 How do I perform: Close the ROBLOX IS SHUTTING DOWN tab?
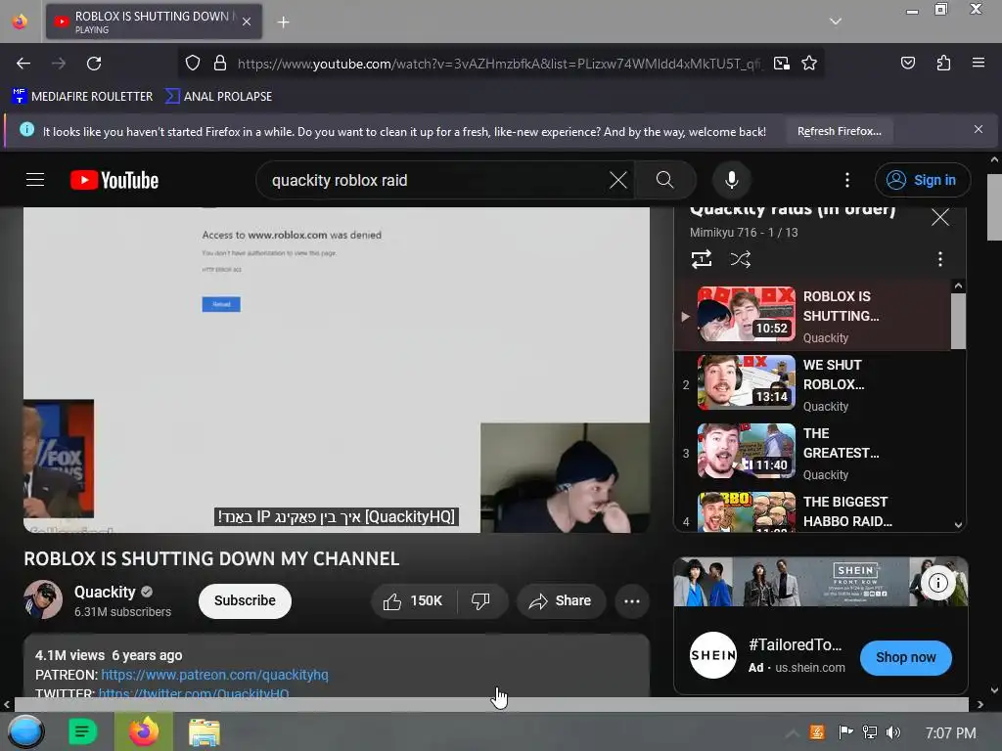247,22
